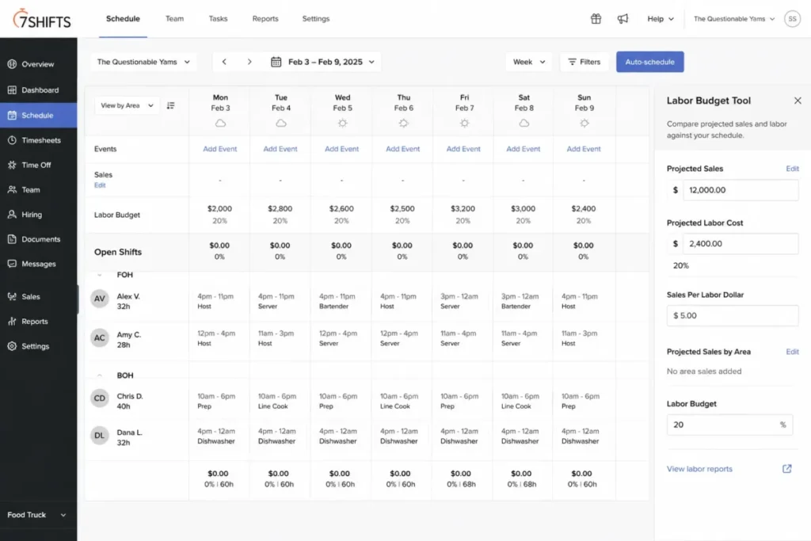This screenshot has width=811, height=541.
Task: Select Schedule in the sidebar
Action: [38, 116]
